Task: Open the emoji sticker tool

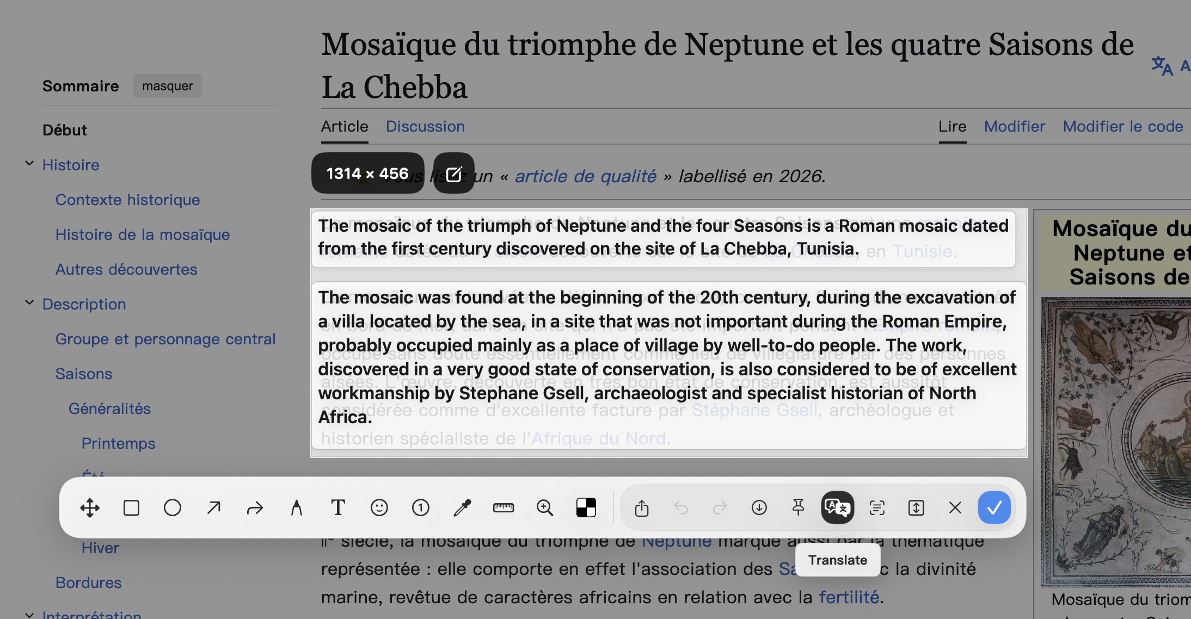Action: tap(379, 508)
